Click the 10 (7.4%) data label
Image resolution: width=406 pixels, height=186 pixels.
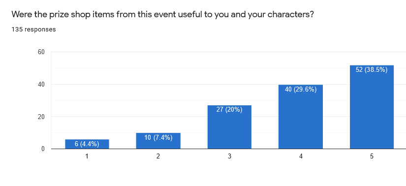click(158, 138)
